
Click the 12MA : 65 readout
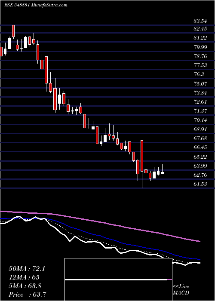[24, 277]
